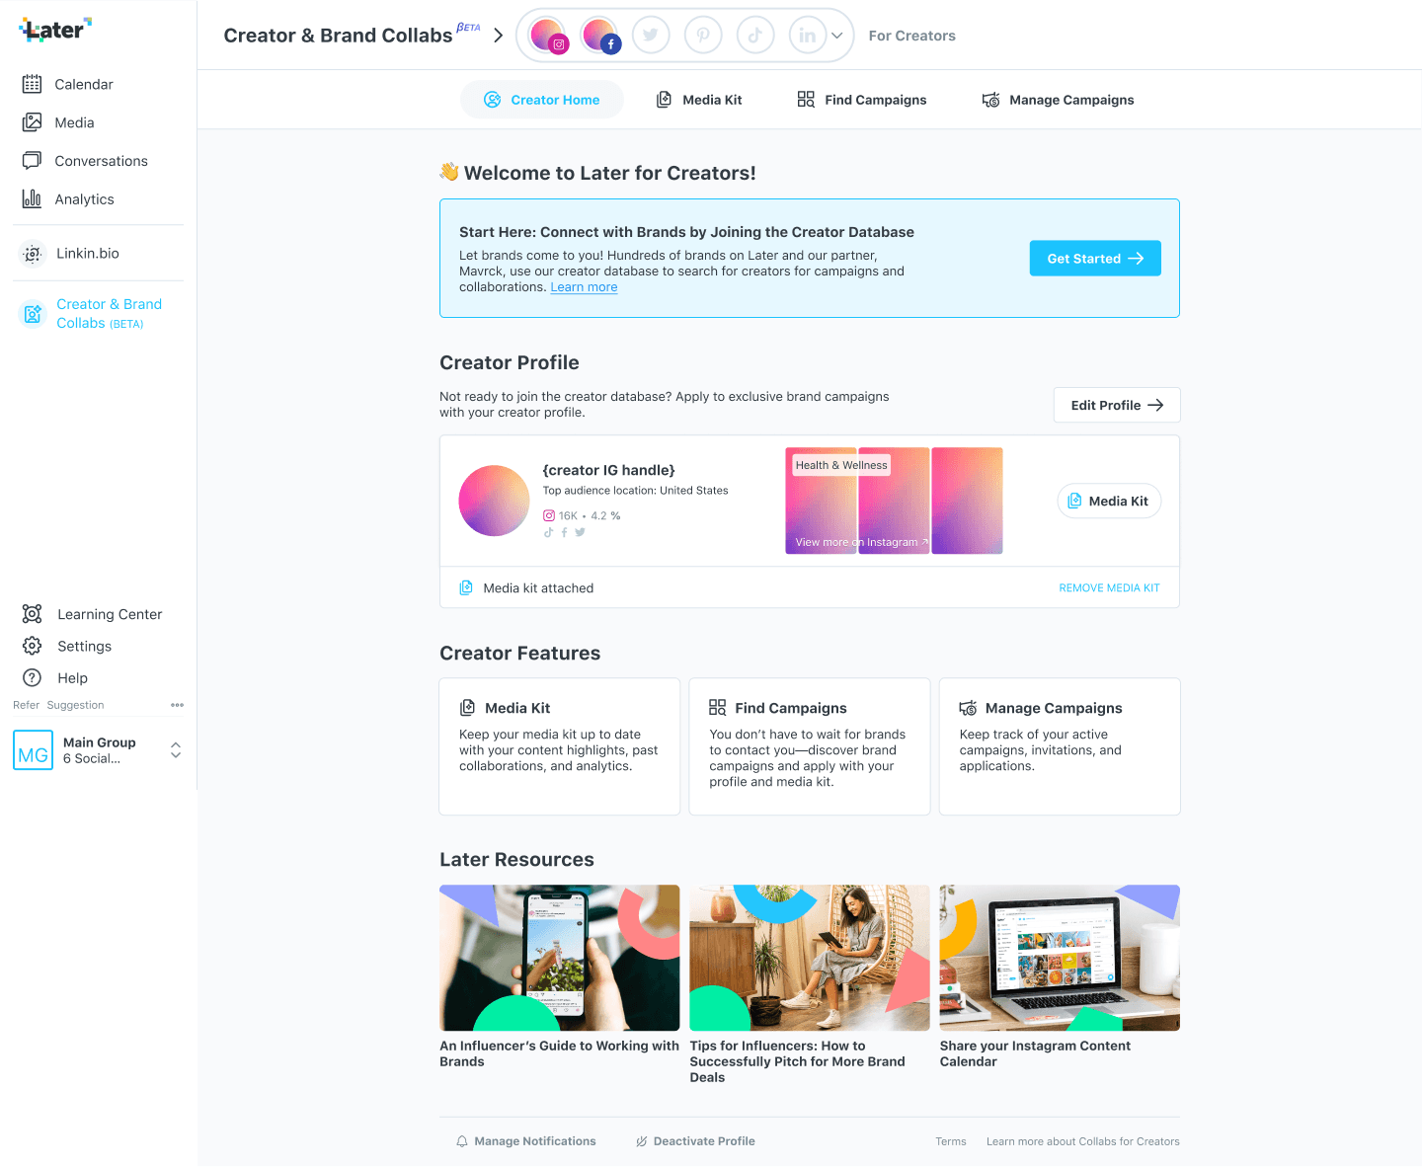Click the Instagram icon beside 16K followers
The width and height of the screenshot is (1422, 1167).
[x=549, y=515]
